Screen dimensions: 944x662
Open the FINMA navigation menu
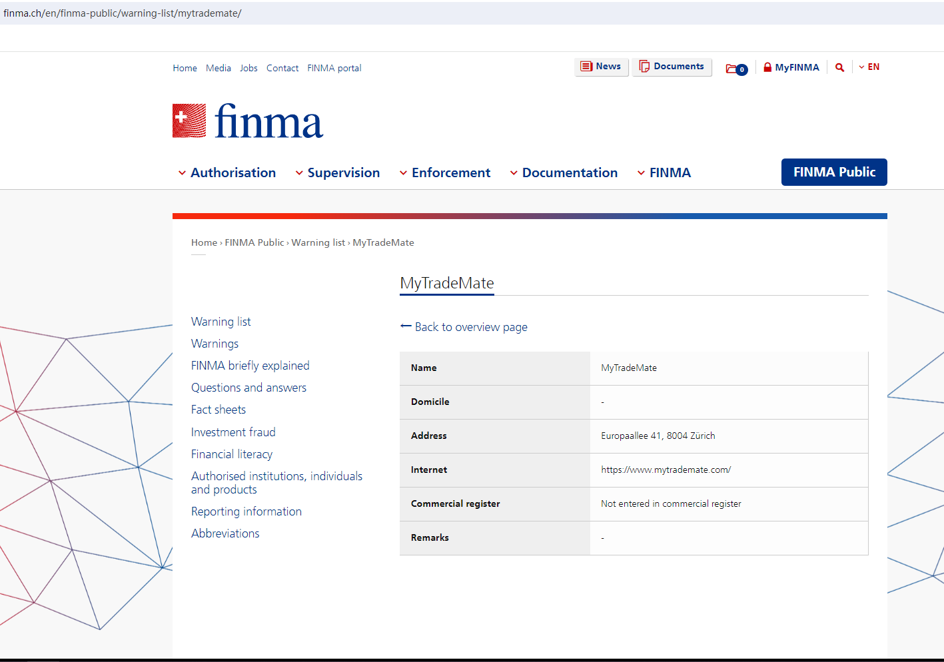(664, 172)
